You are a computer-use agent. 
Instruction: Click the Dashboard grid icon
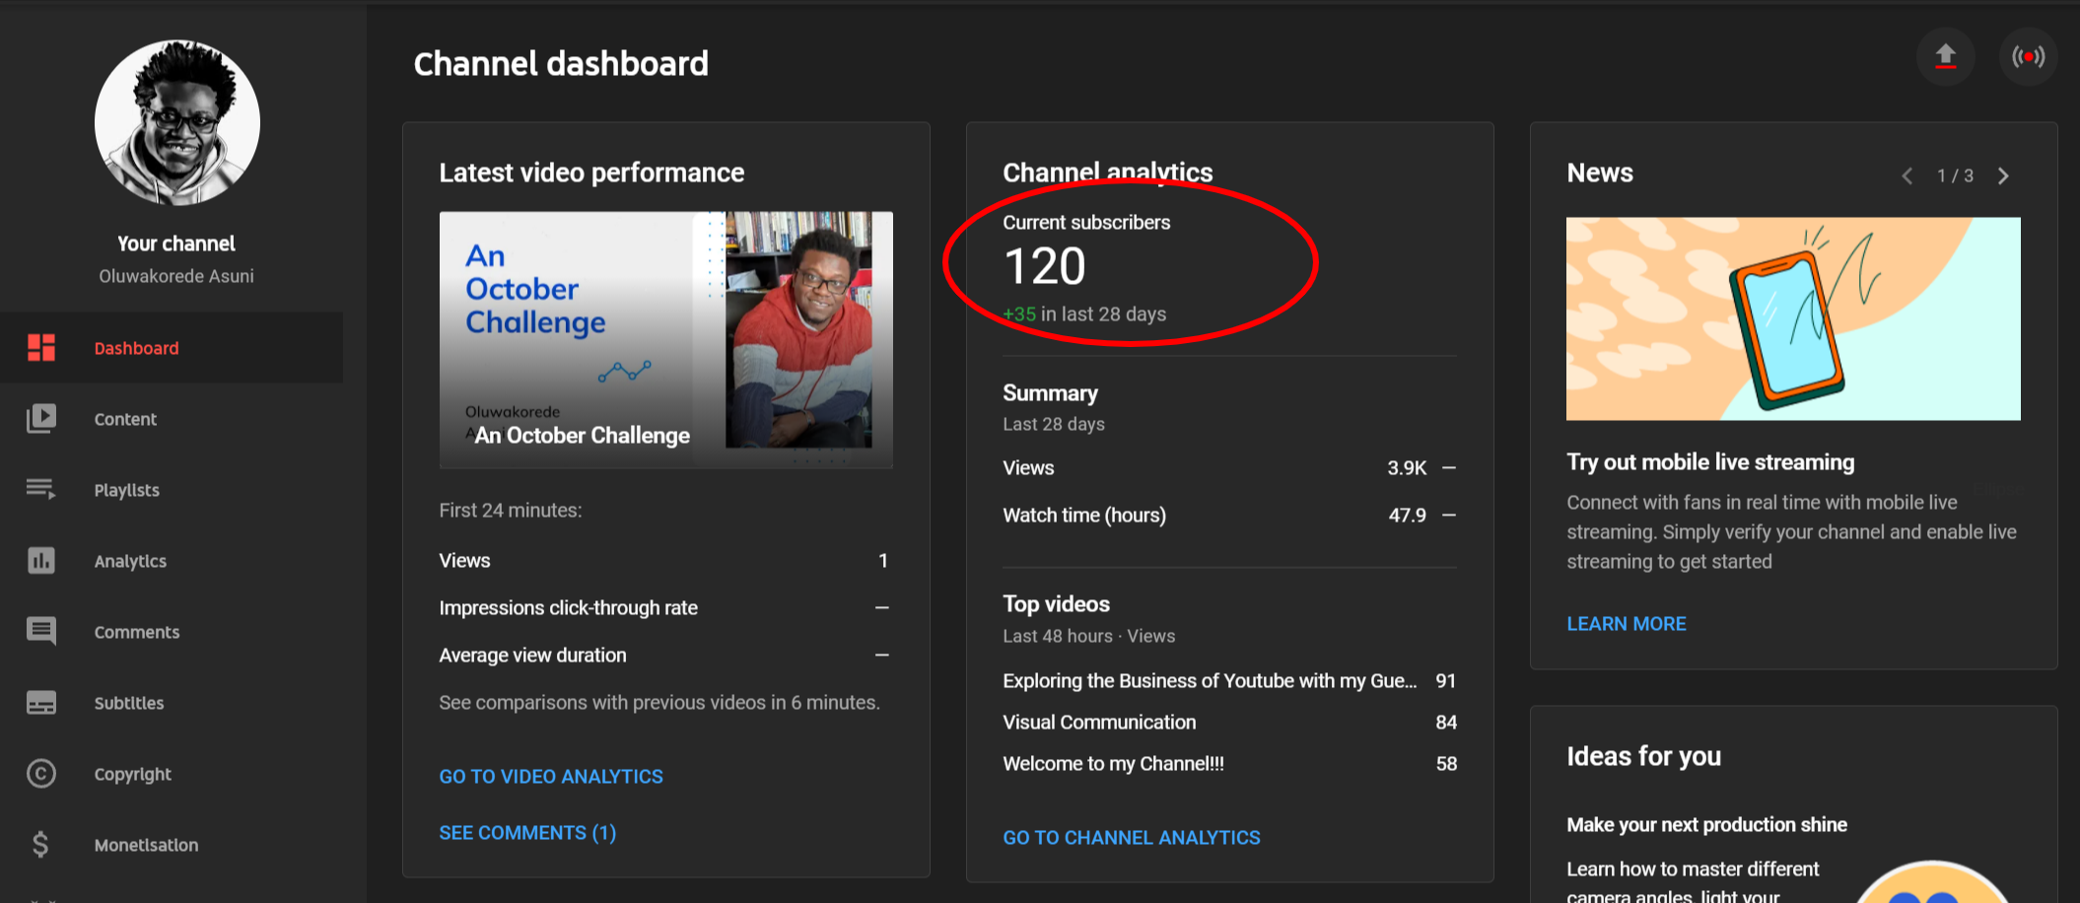[41, 348]
